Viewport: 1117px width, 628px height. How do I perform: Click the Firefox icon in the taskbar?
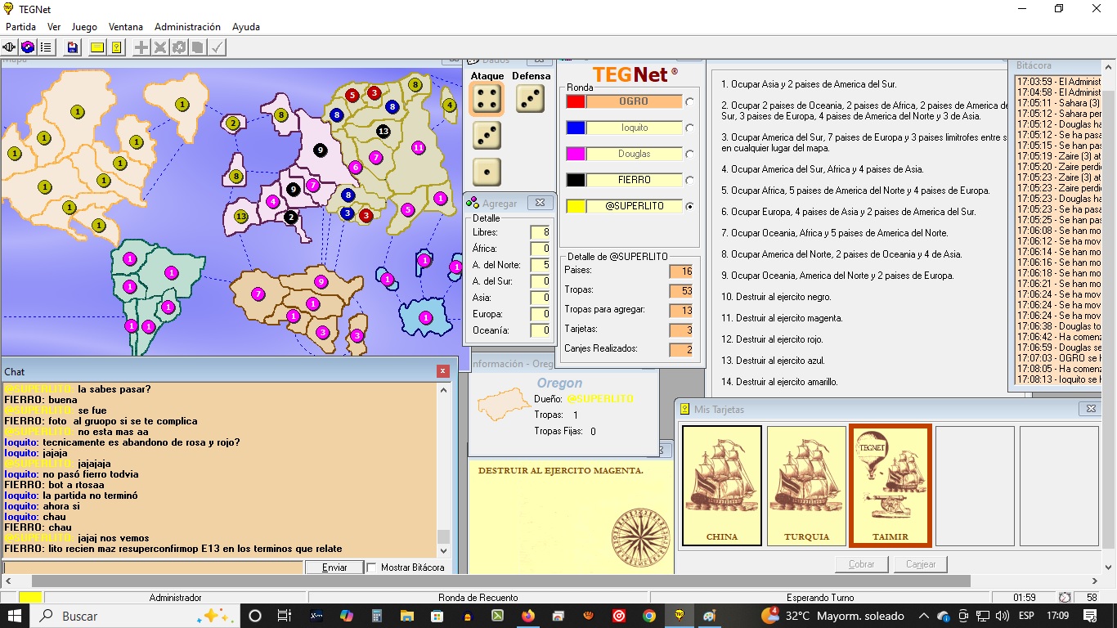click(x=527, y=616)
